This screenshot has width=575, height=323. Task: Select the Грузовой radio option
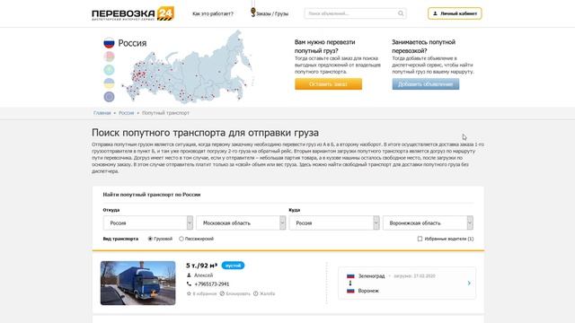tap(150, 239)
